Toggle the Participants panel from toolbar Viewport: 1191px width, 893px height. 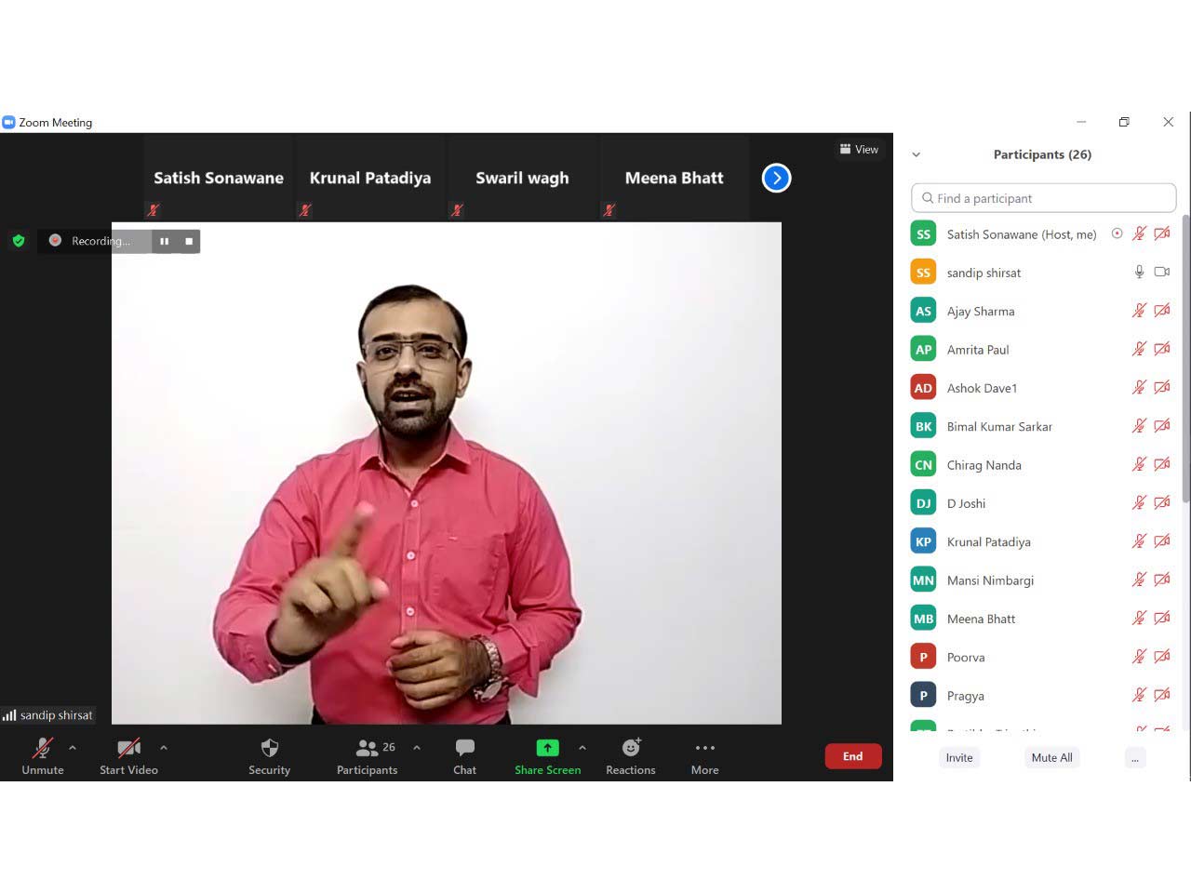[368, 755]
